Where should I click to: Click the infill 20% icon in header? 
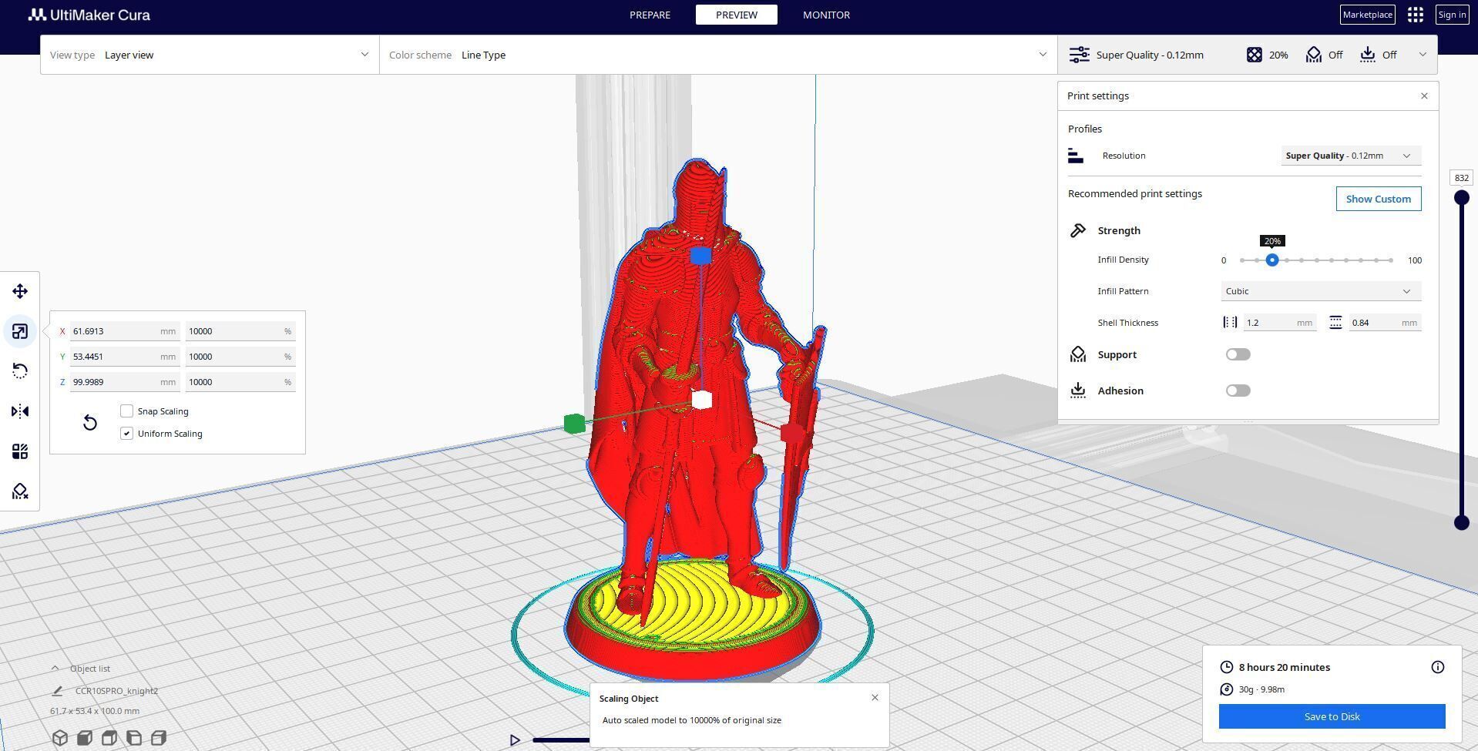point(1255,55)
